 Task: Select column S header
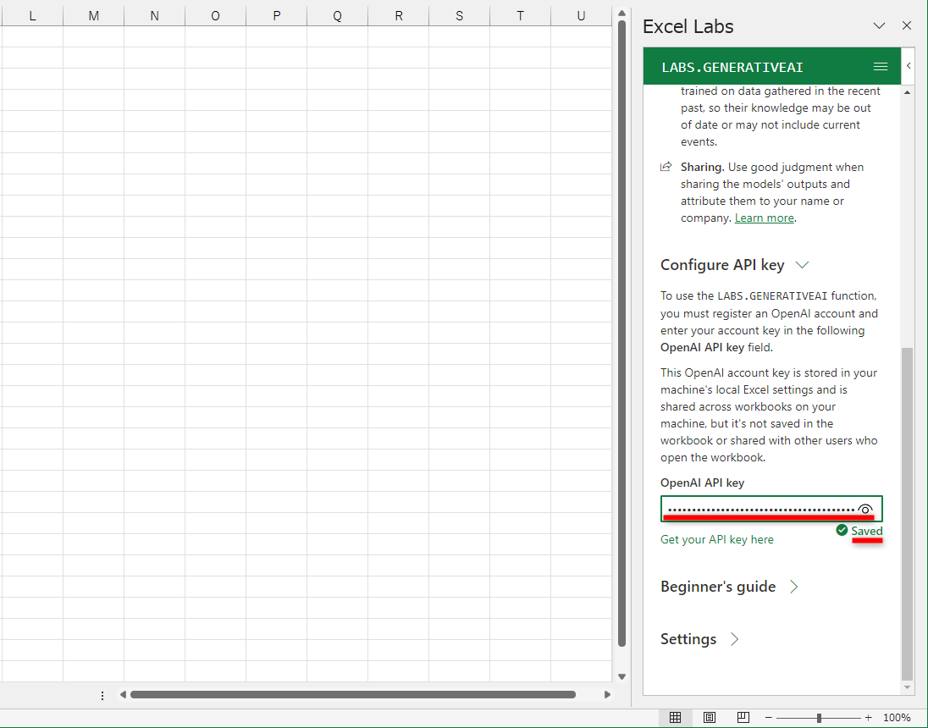(x=459, y=16)
